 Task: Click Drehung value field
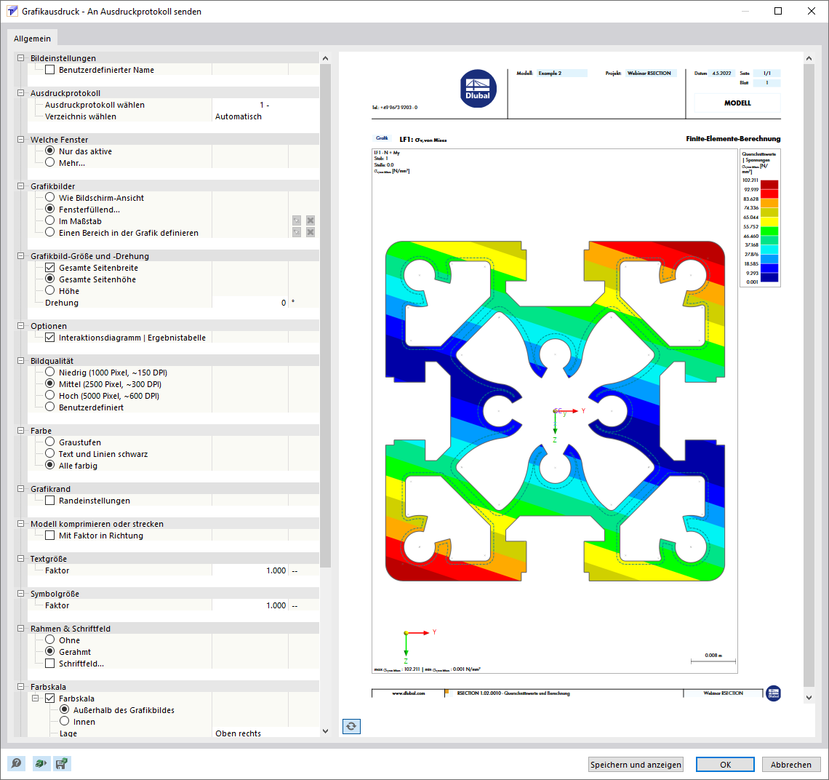pyautogui.click(x=250, y=302)
